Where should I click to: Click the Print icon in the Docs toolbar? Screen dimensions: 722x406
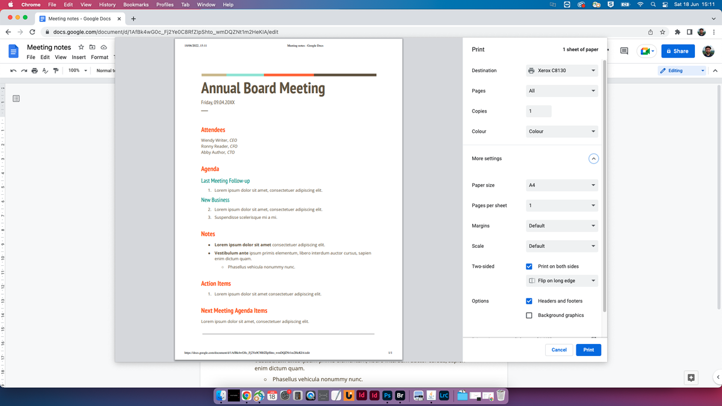point(34,70)
